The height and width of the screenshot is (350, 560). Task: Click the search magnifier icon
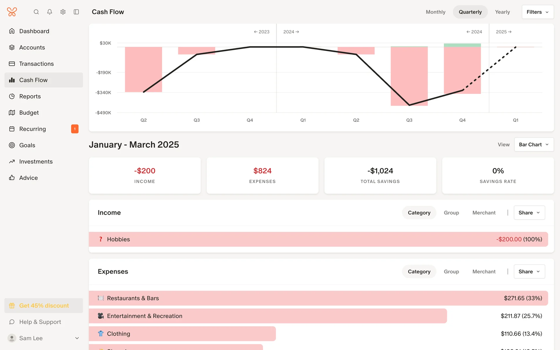pyautogui.click(x=36, y=12)
